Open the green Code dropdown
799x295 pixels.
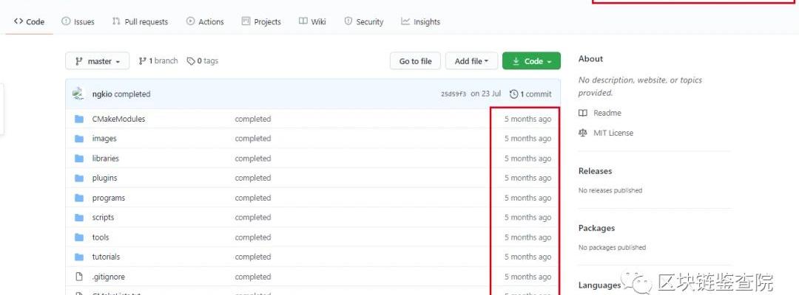tap(531, 61)
